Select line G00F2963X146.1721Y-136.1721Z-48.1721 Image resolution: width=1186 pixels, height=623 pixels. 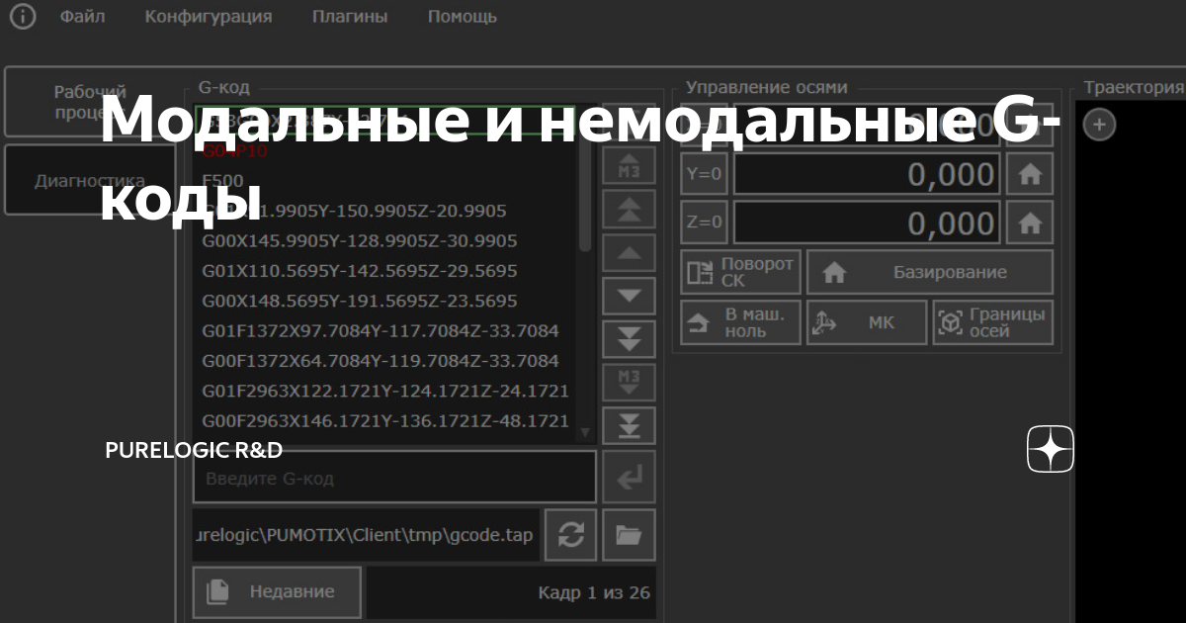coord(385,420)
